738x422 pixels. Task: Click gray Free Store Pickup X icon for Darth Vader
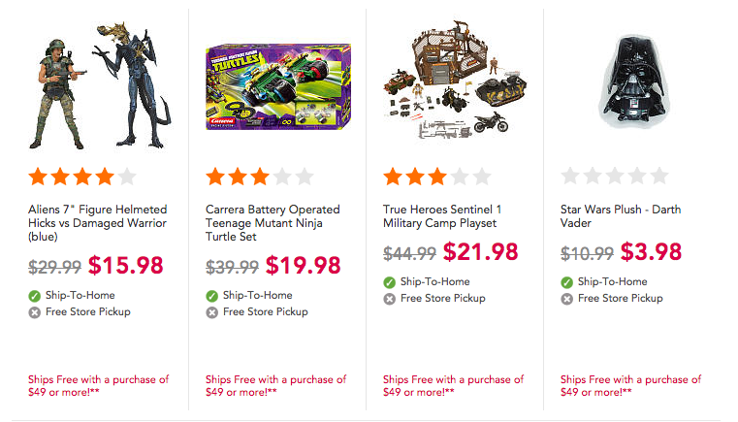tap(566, 299)
